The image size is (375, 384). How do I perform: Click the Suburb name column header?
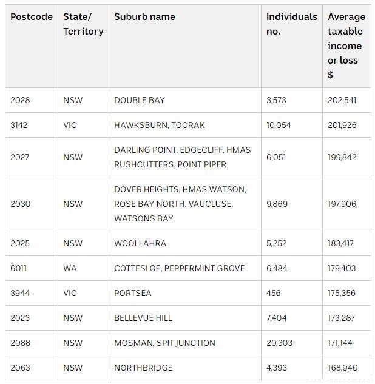click(x=185, y=46)
